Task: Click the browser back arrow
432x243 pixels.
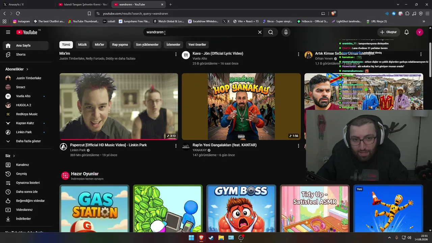Action: click(4, 13)
